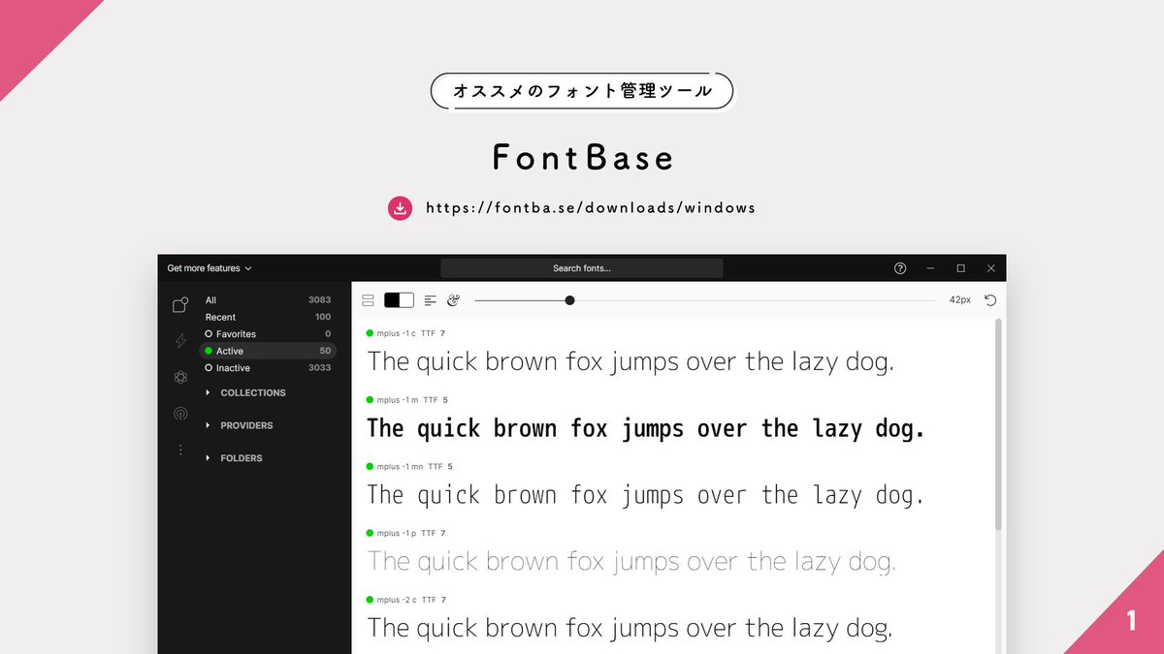1164x654 pixels.
Task: Click the mplus-1m bold preview text
Action: click(x=646, y=429)
